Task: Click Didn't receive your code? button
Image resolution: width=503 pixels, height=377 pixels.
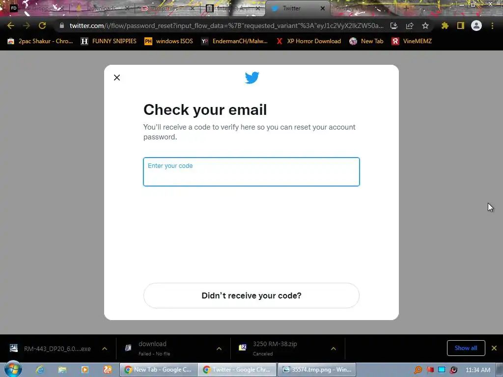Action: (x=251, y=296)
